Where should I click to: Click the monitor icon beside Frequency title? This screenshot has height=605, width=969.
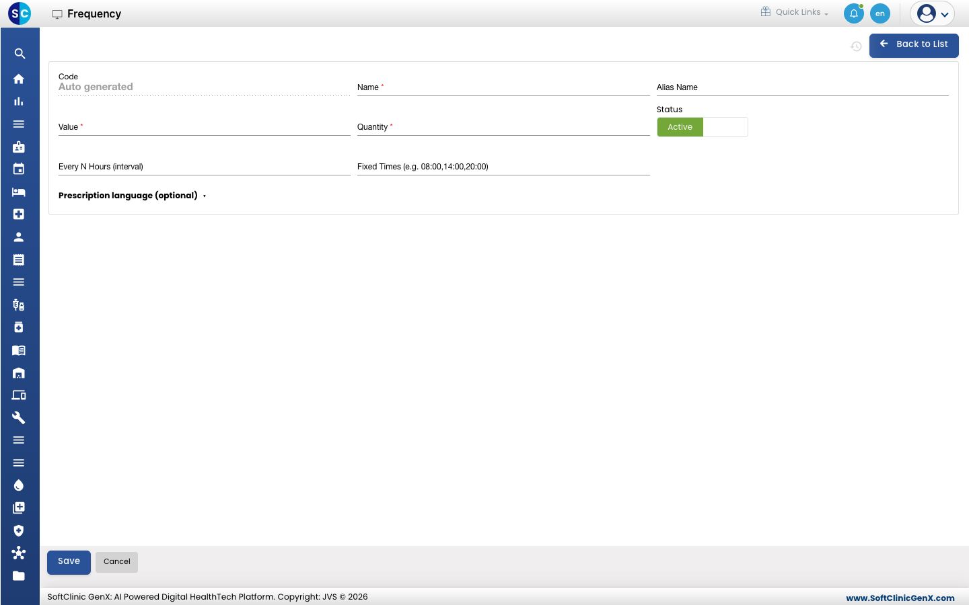(57, 14)
